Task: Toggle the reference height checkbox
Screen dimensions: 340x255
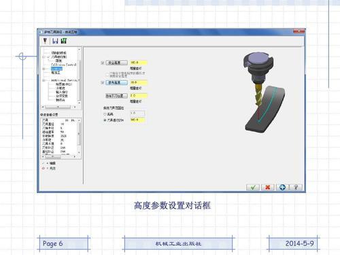Action: (102, 82)
